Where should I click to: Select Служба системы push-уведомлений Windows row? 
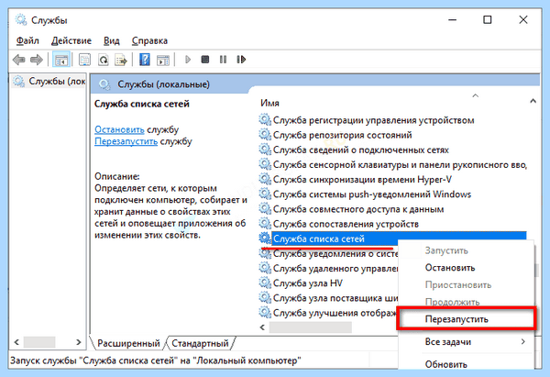coord(372,194)
